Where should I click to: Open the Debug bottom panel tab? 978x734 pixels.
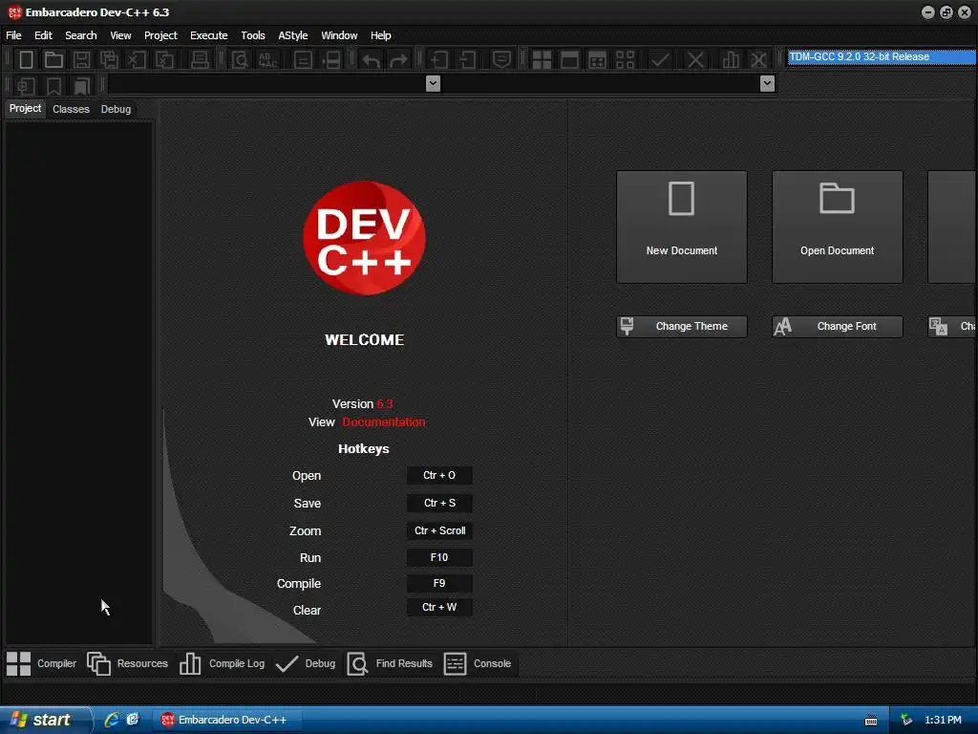(305, 663)
